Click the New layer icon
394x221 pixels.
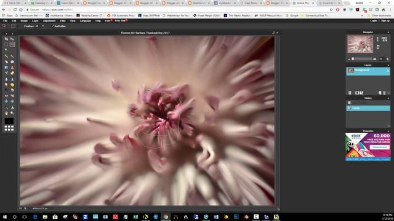[x=380, y=93]
